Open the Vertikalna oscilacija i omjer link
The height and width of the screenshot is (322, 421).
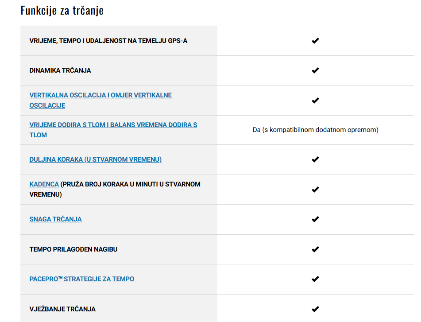click(100, 100)
